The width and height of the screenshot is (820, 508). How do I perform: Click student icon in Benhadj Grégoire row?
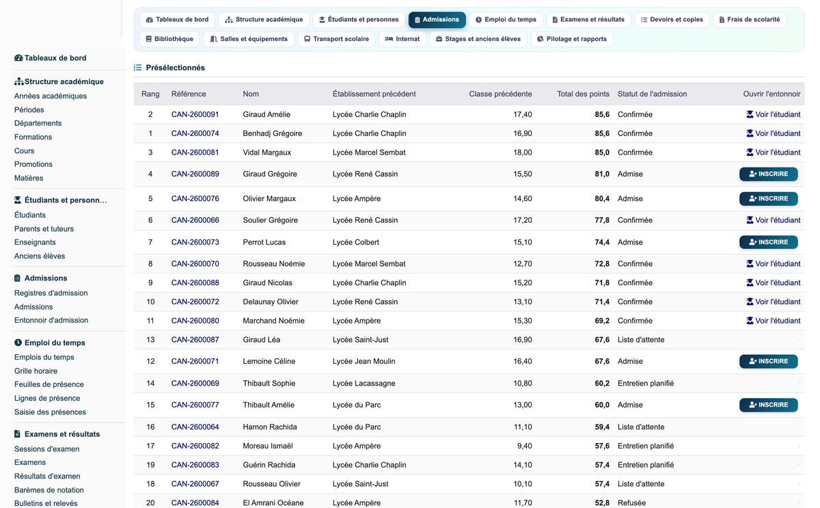(x=750, y=133)
